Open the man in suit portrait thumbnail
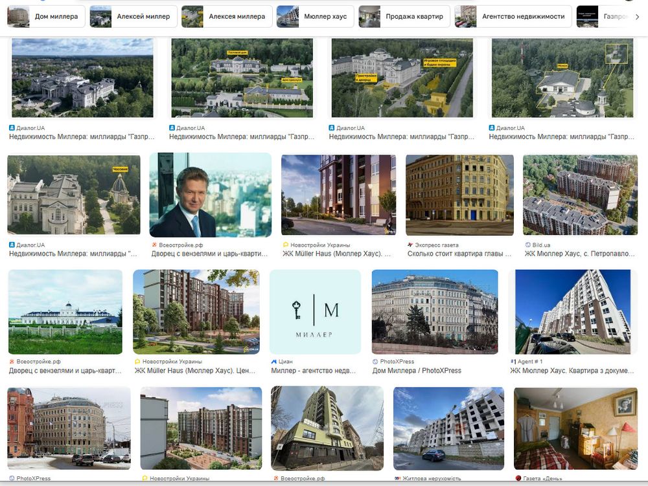Screen dimensions: 648x486 (211, 195)
